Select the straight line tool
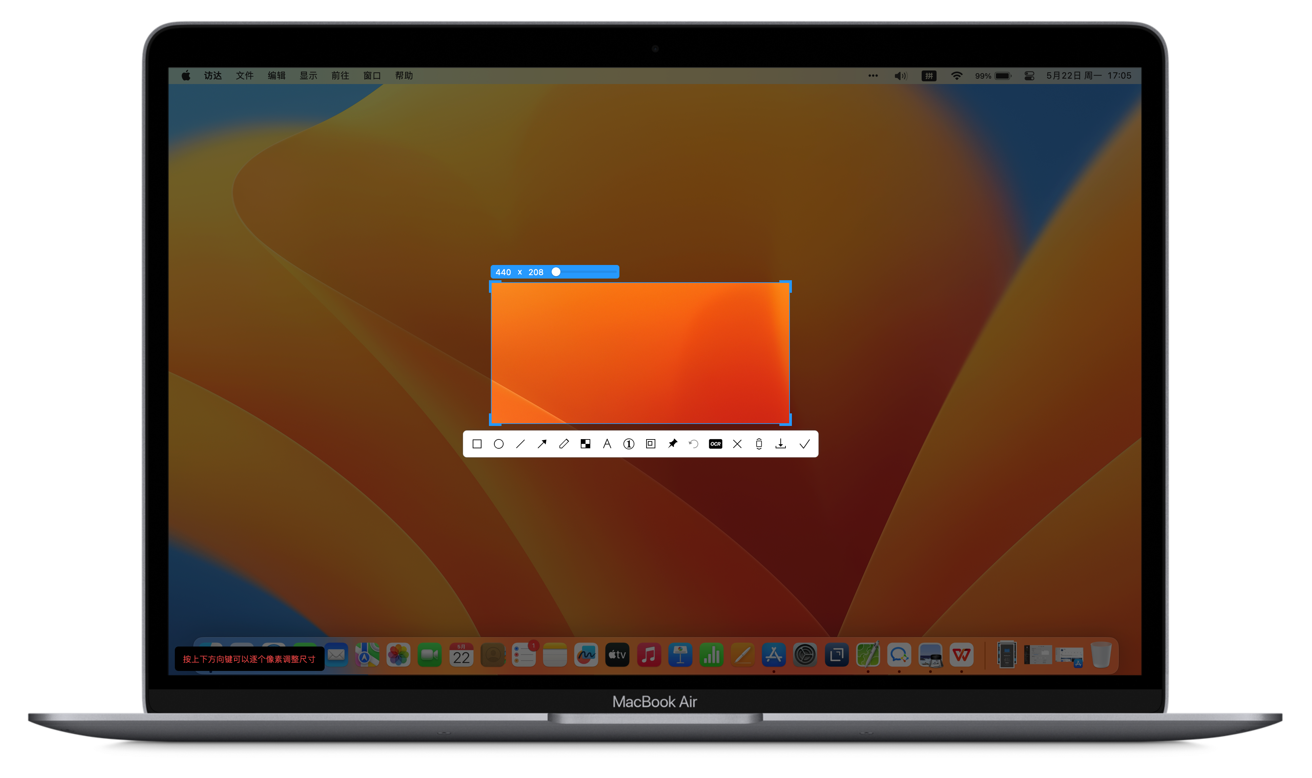This screenshot has height=778, width=1312. tap(520, 444)
